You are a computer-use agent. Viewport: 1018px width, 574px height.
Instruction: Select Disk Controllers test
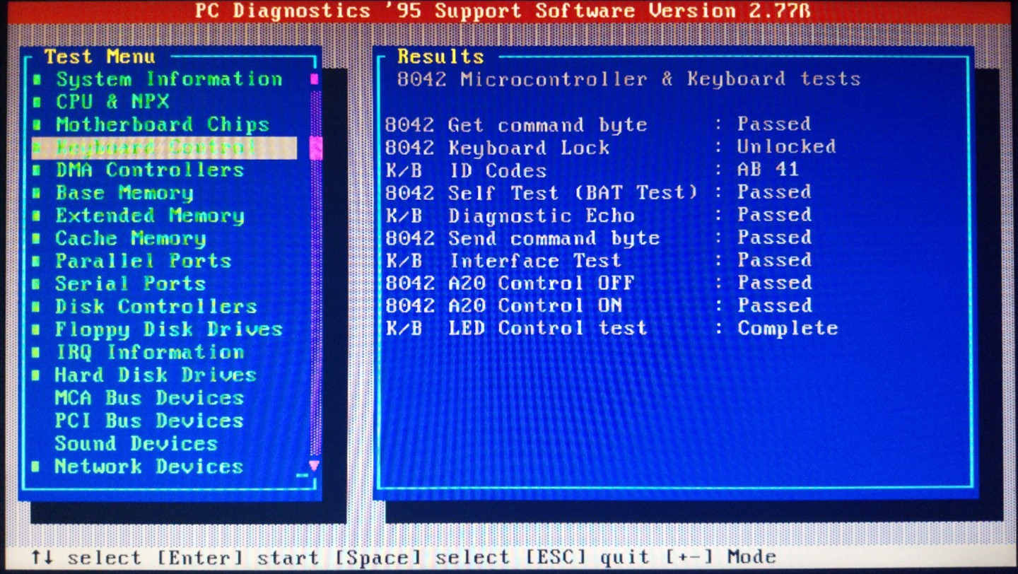tap(156, 306)
